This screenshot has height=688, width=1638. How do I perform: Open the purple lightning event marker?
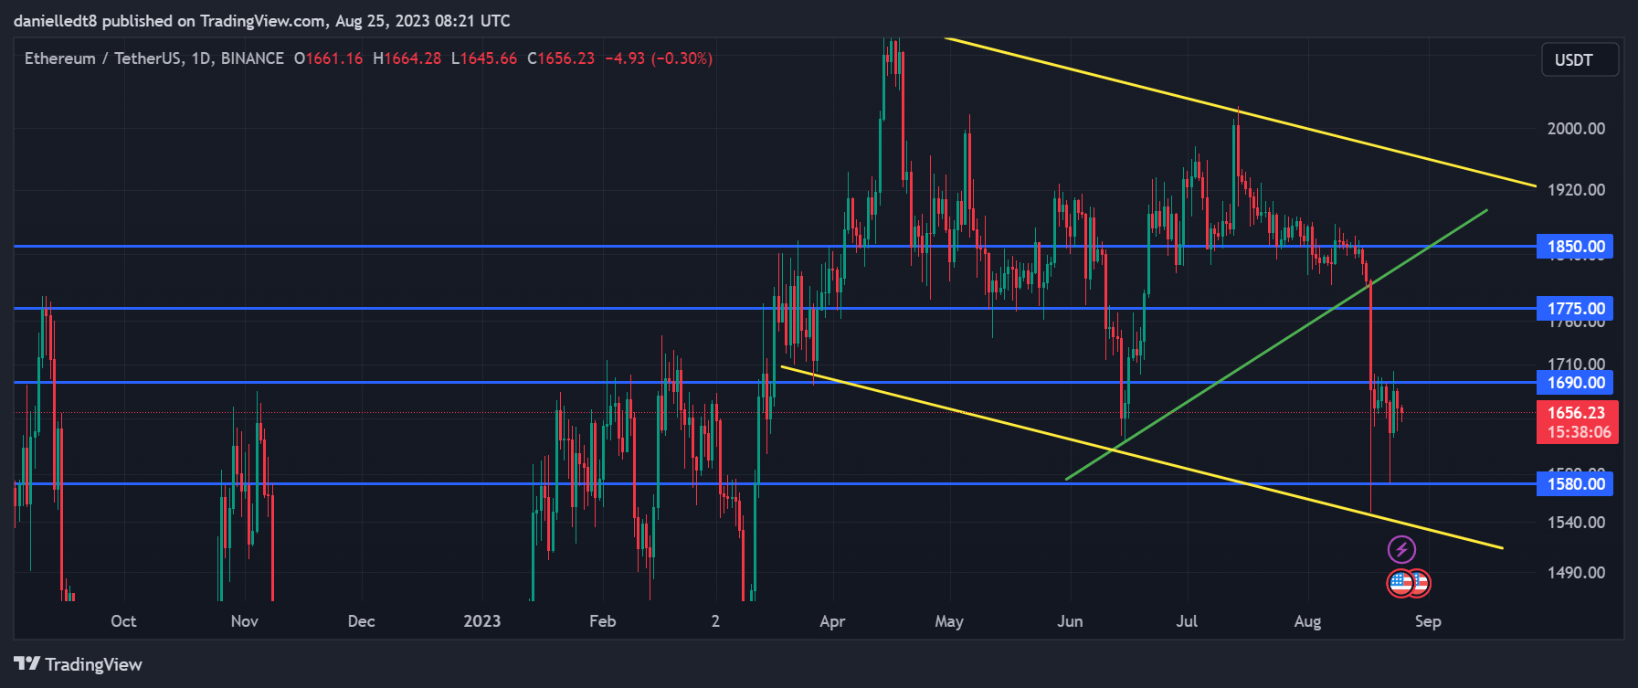click(1401, 549)
